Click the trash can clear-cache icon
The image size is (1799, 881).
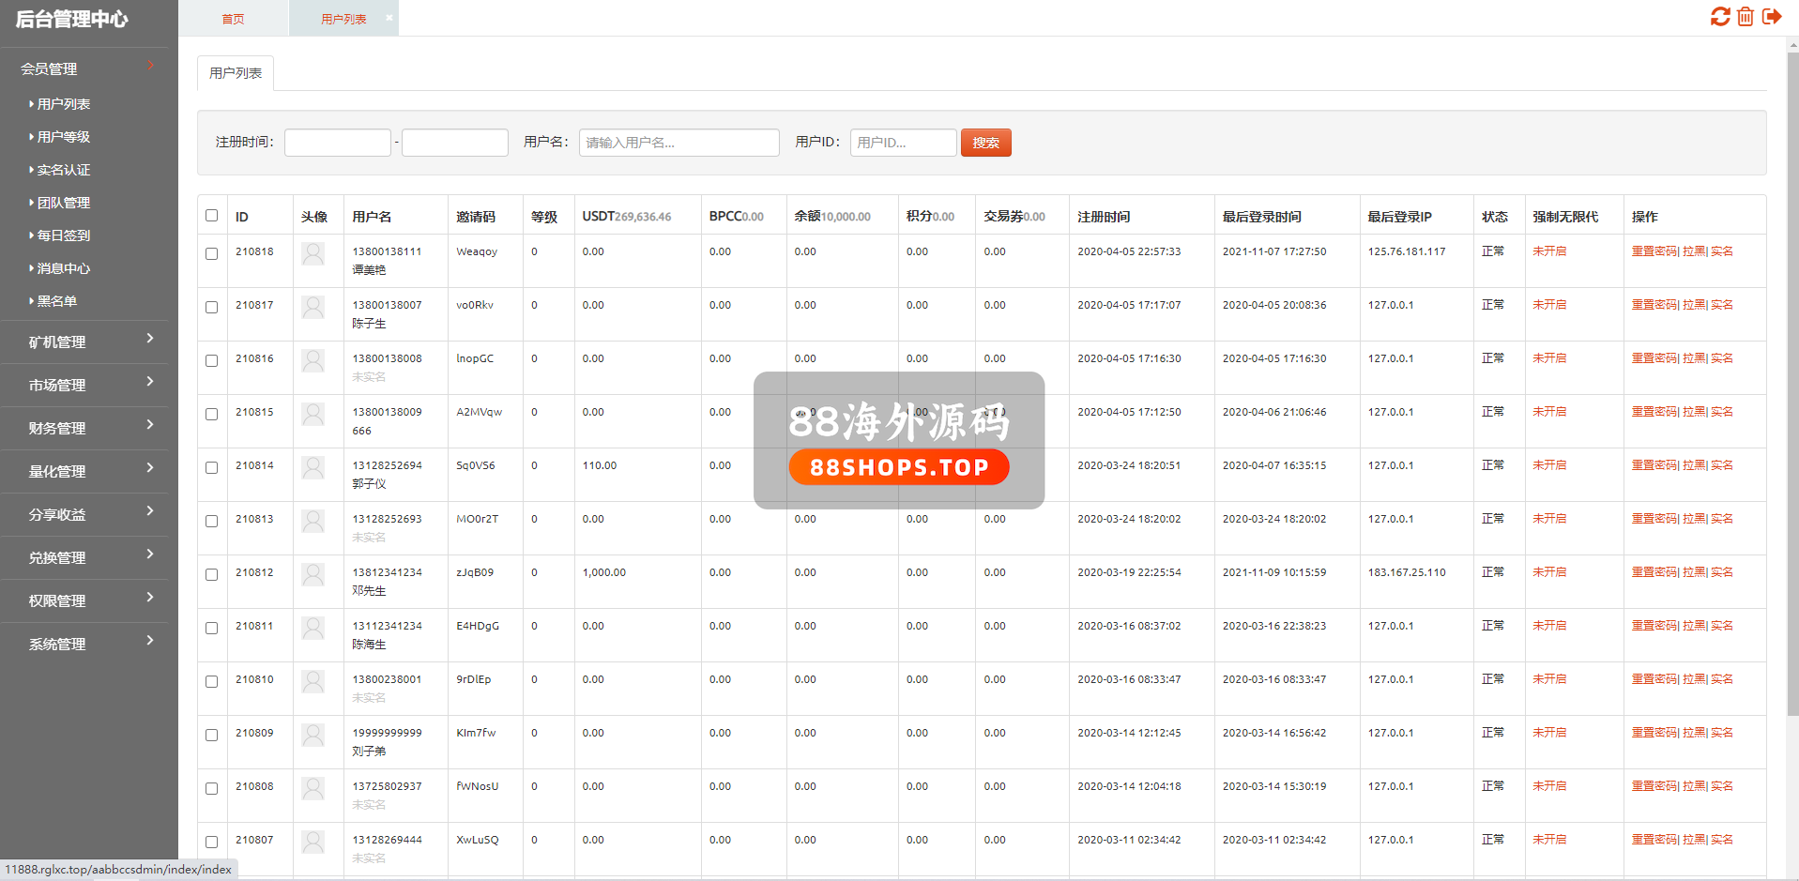pyautogui.click(x=1746, y=17)
